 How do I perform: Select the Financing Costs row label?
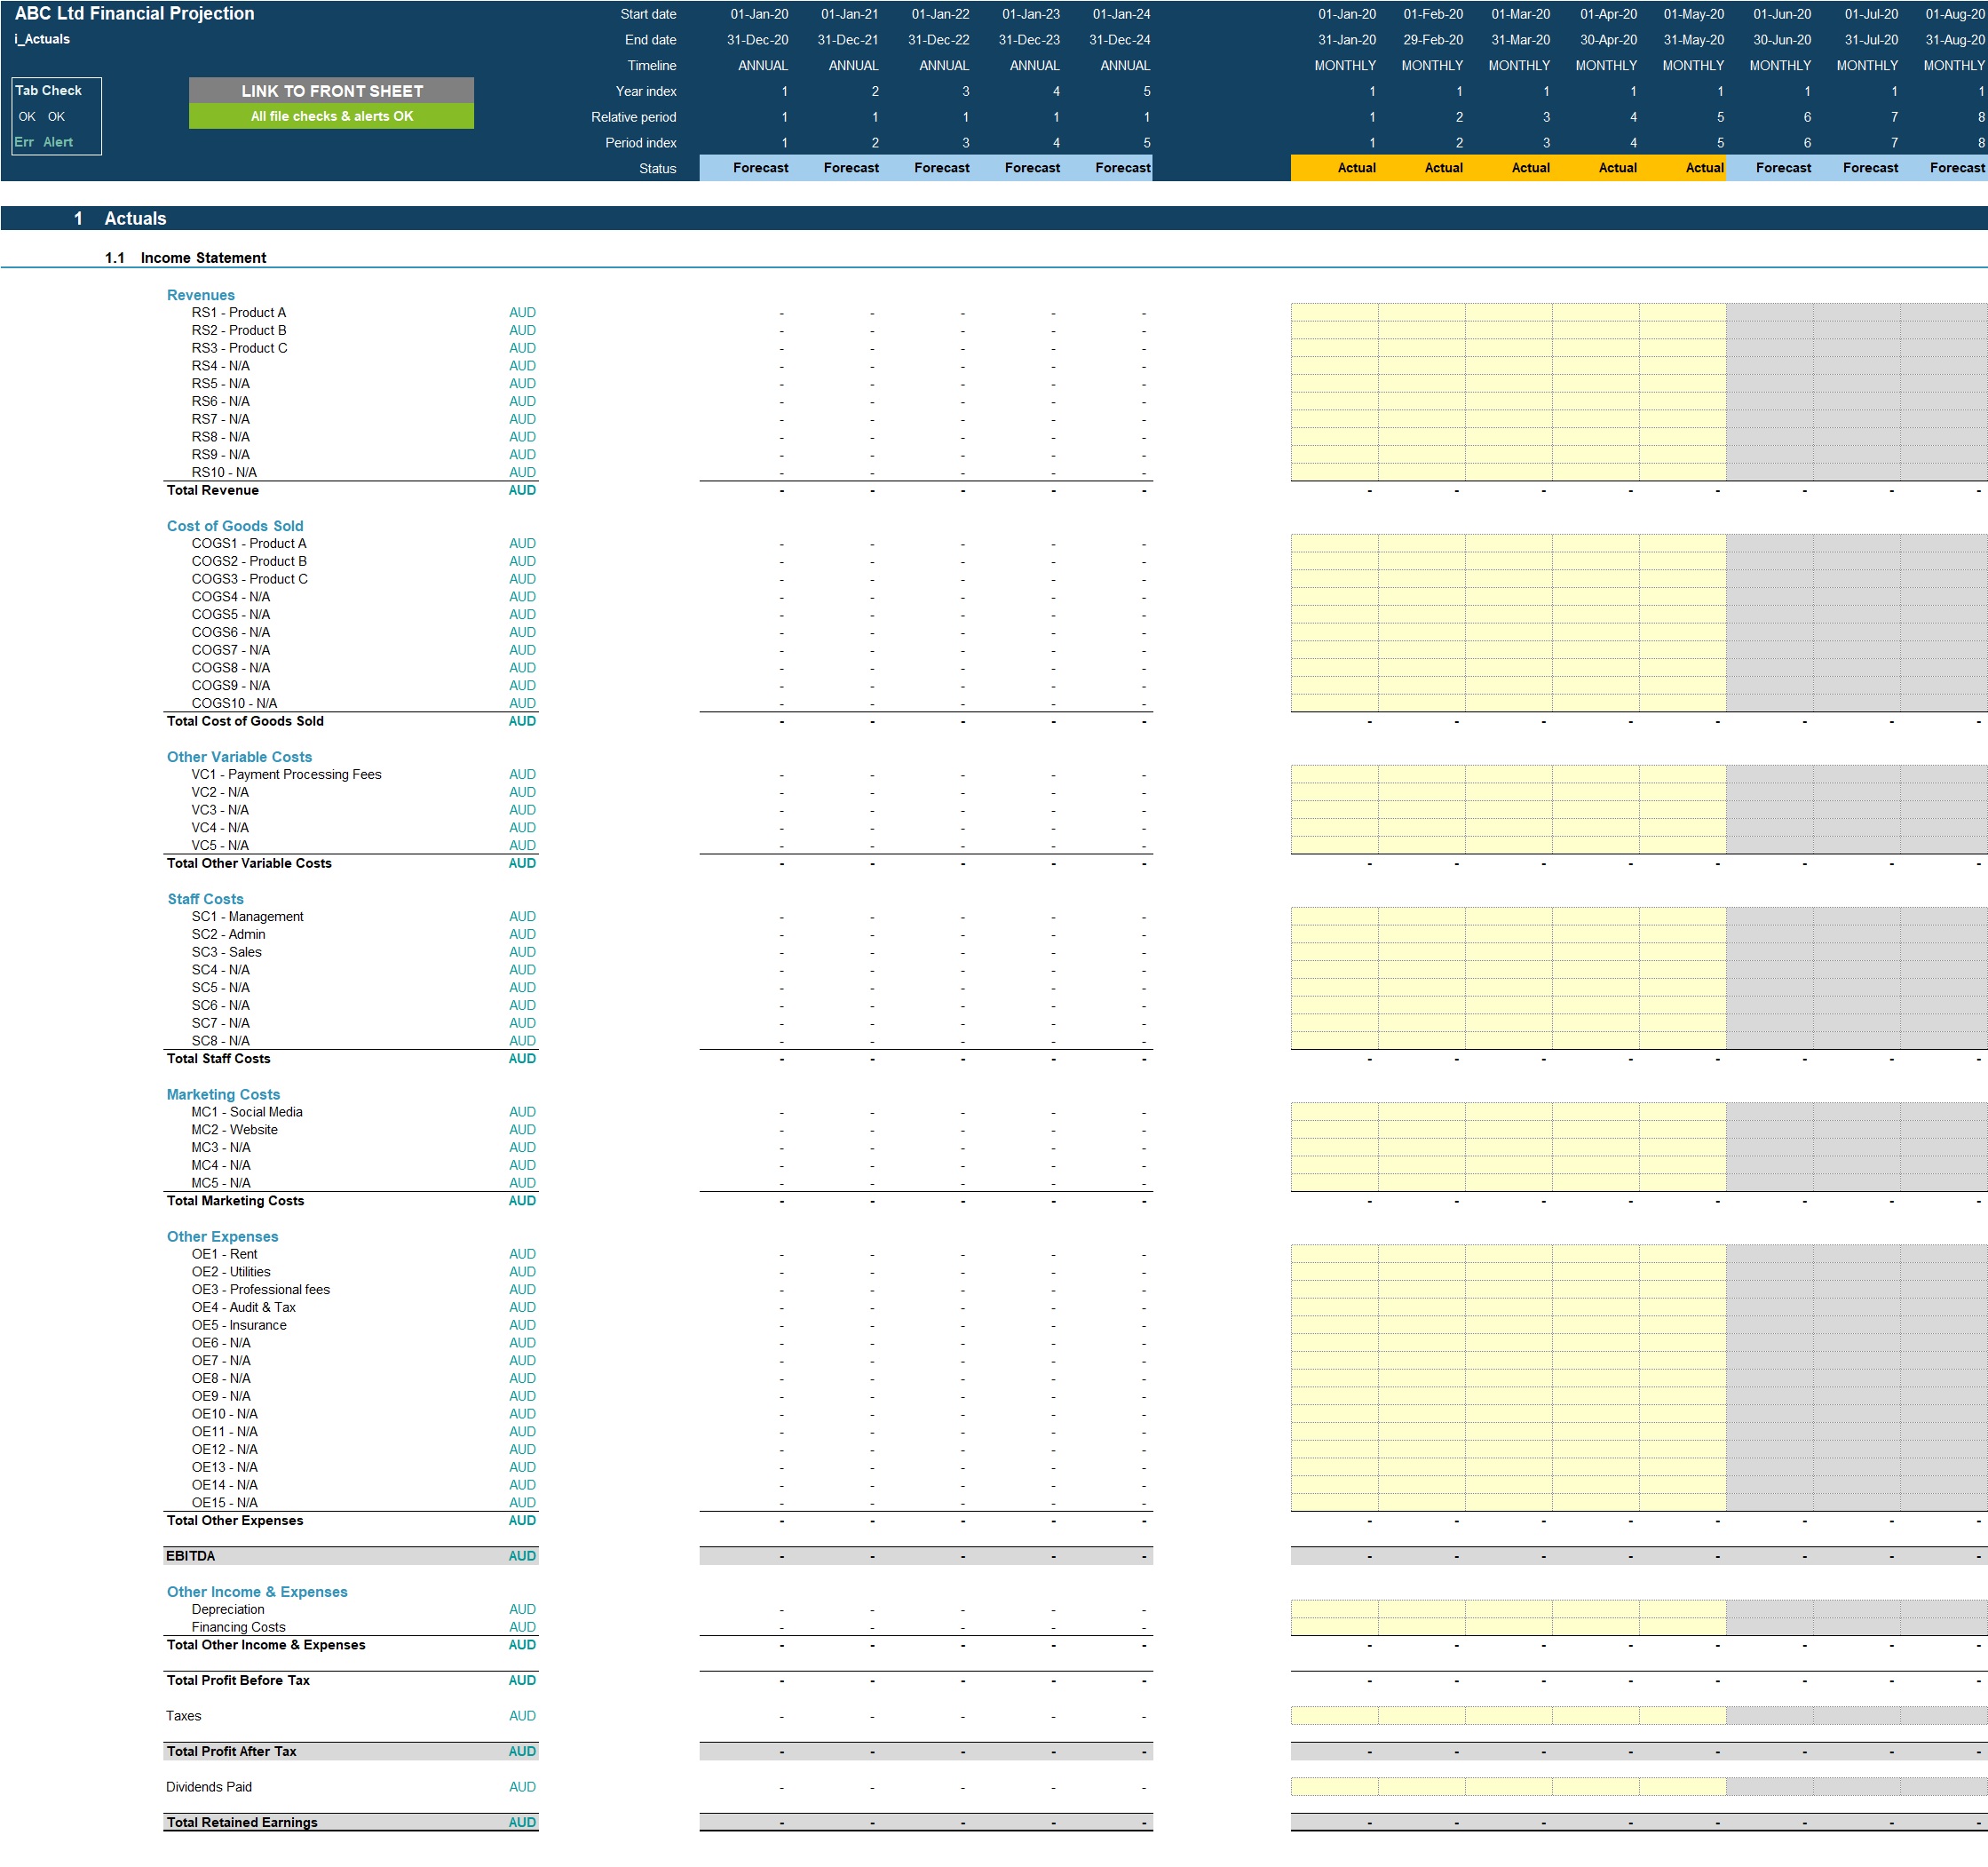tap(238, 1627)
